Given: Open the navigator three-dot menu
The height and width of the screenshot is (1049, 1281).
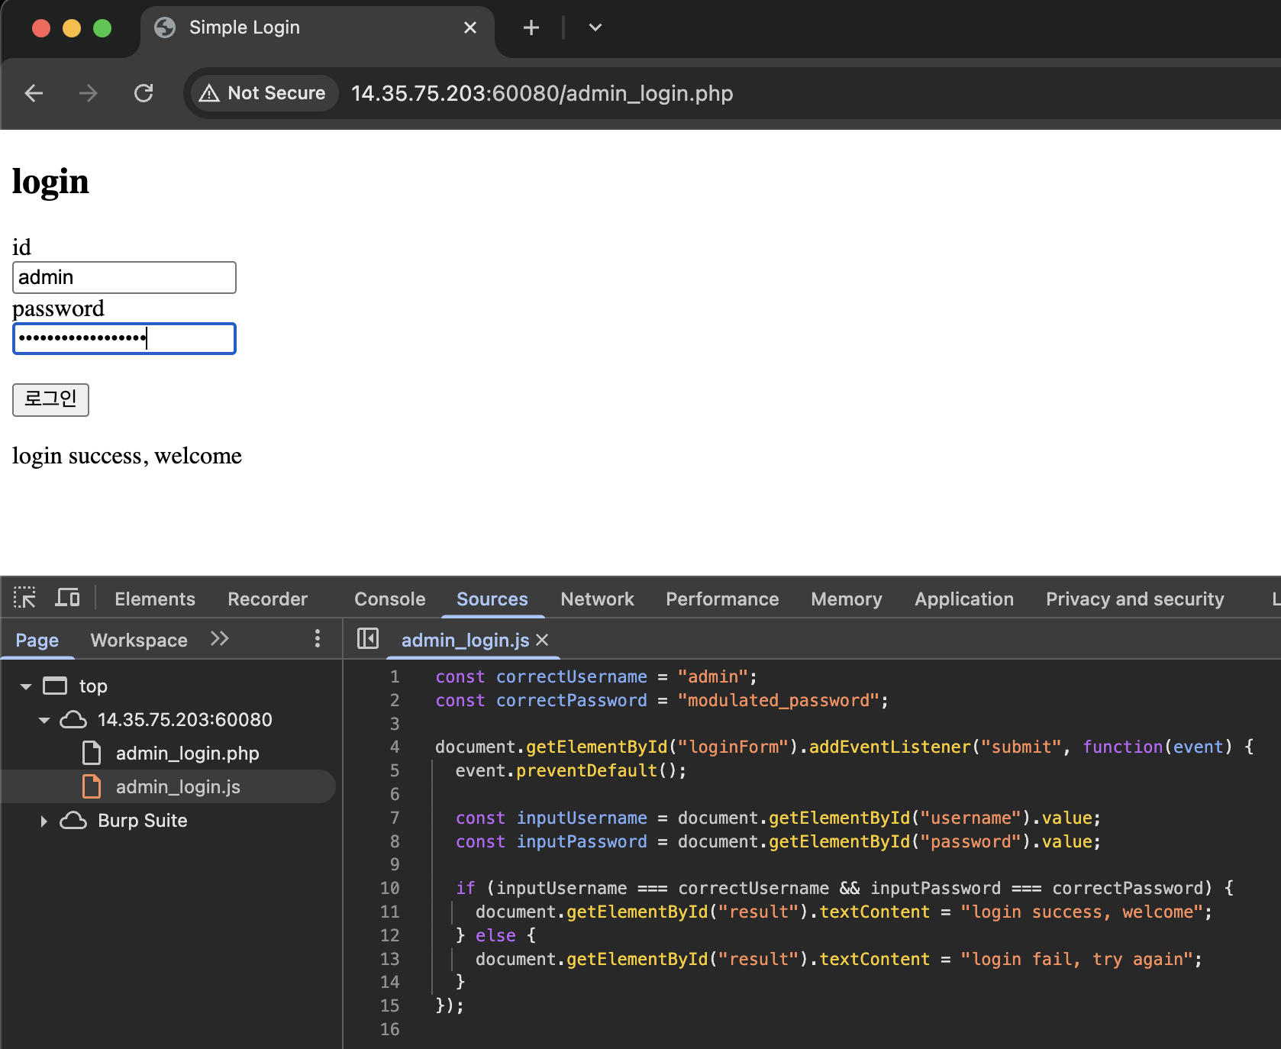Looking at the screenshot, I should tap(318, 639).
